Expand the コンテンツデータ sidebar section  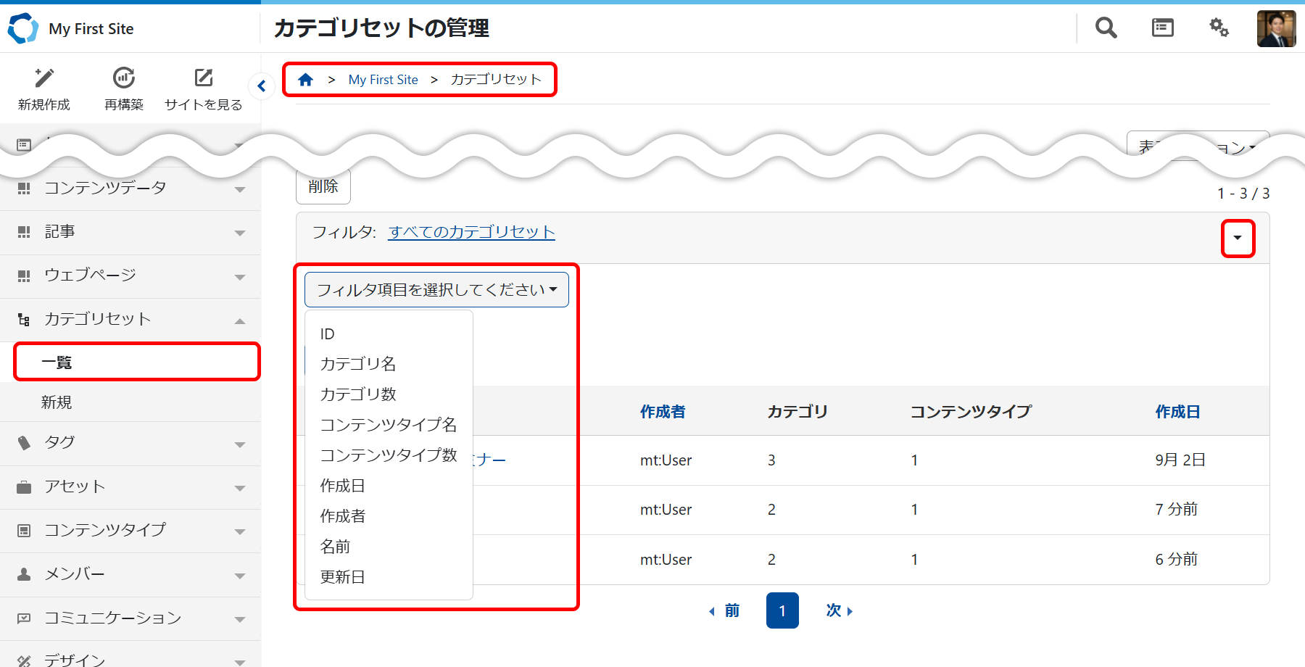tap(240, 189)
